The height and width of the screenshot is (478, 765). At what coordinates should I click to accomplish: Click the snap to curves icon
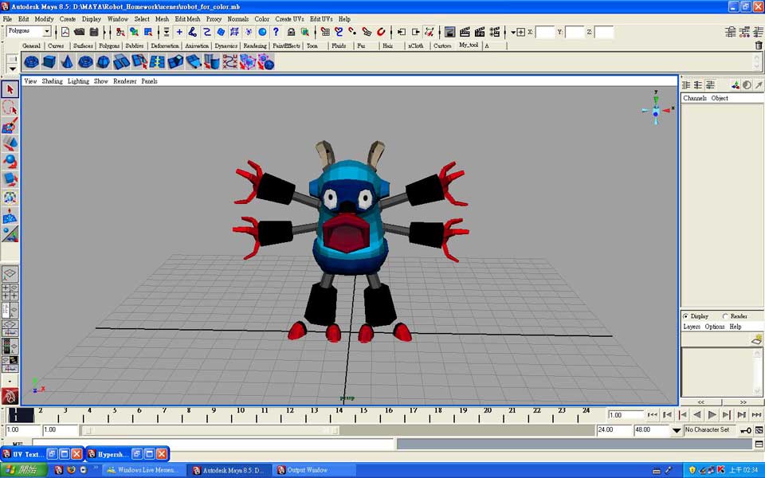[339, 32]
